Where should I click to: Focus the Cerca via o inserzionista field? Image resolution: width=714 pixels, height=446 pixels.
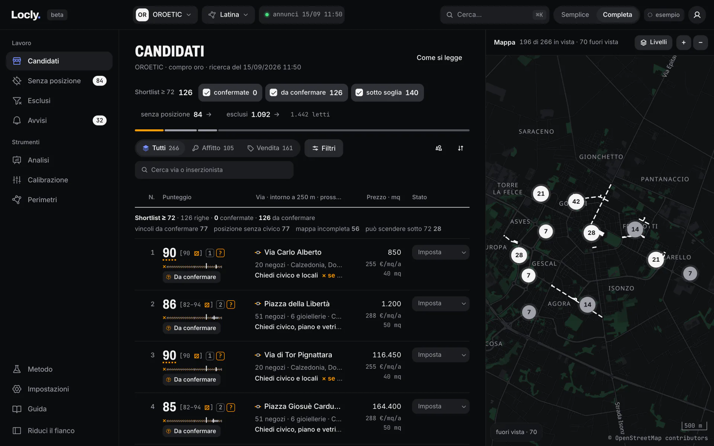[214, 170]
